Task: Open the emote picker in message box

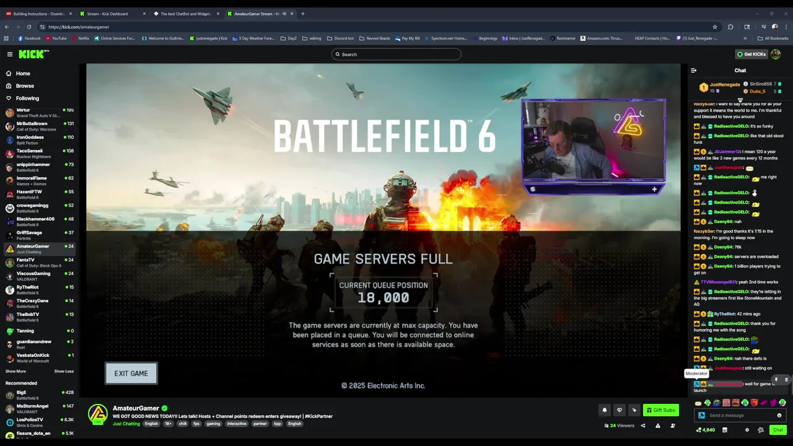Action: pos(779,416)
